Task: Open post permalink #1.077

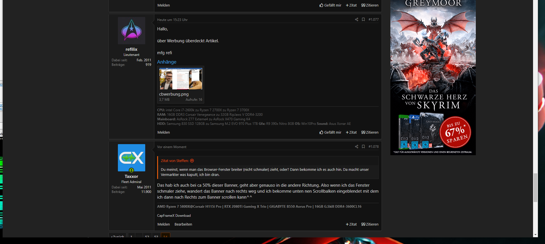Action: click(x=374, y=20)
